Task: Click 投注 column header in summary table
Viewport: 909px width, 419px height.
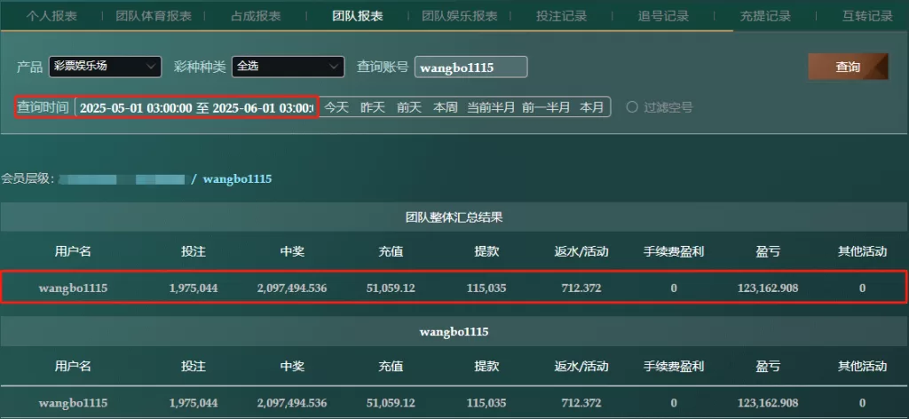Action: pos(194,251)
